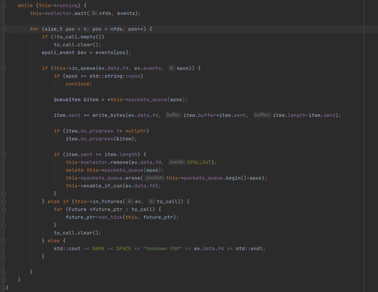Click npos in std::string::npos
Screen dimensions: 378x292
point(134,76)
